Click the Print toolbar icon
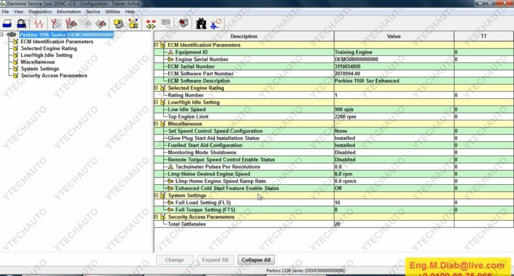 click(x=8, y=23)
